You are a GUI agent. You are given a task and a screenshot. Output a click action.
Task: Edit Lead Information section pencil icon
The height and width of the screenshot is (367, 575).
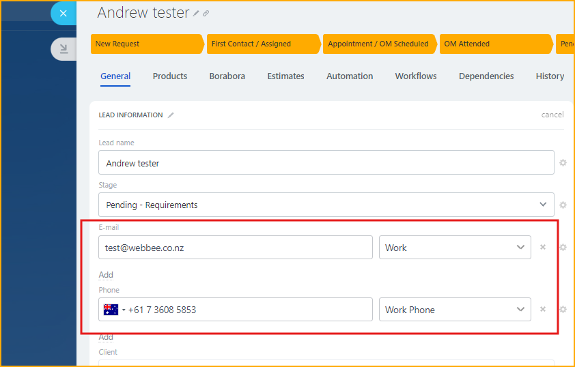click(x=171, y=115)
